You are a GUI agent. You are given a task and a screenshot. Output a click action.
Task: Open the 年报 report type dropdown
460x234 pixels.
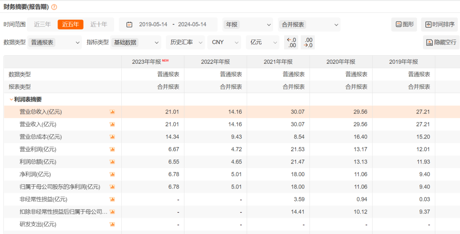point(248,25)
